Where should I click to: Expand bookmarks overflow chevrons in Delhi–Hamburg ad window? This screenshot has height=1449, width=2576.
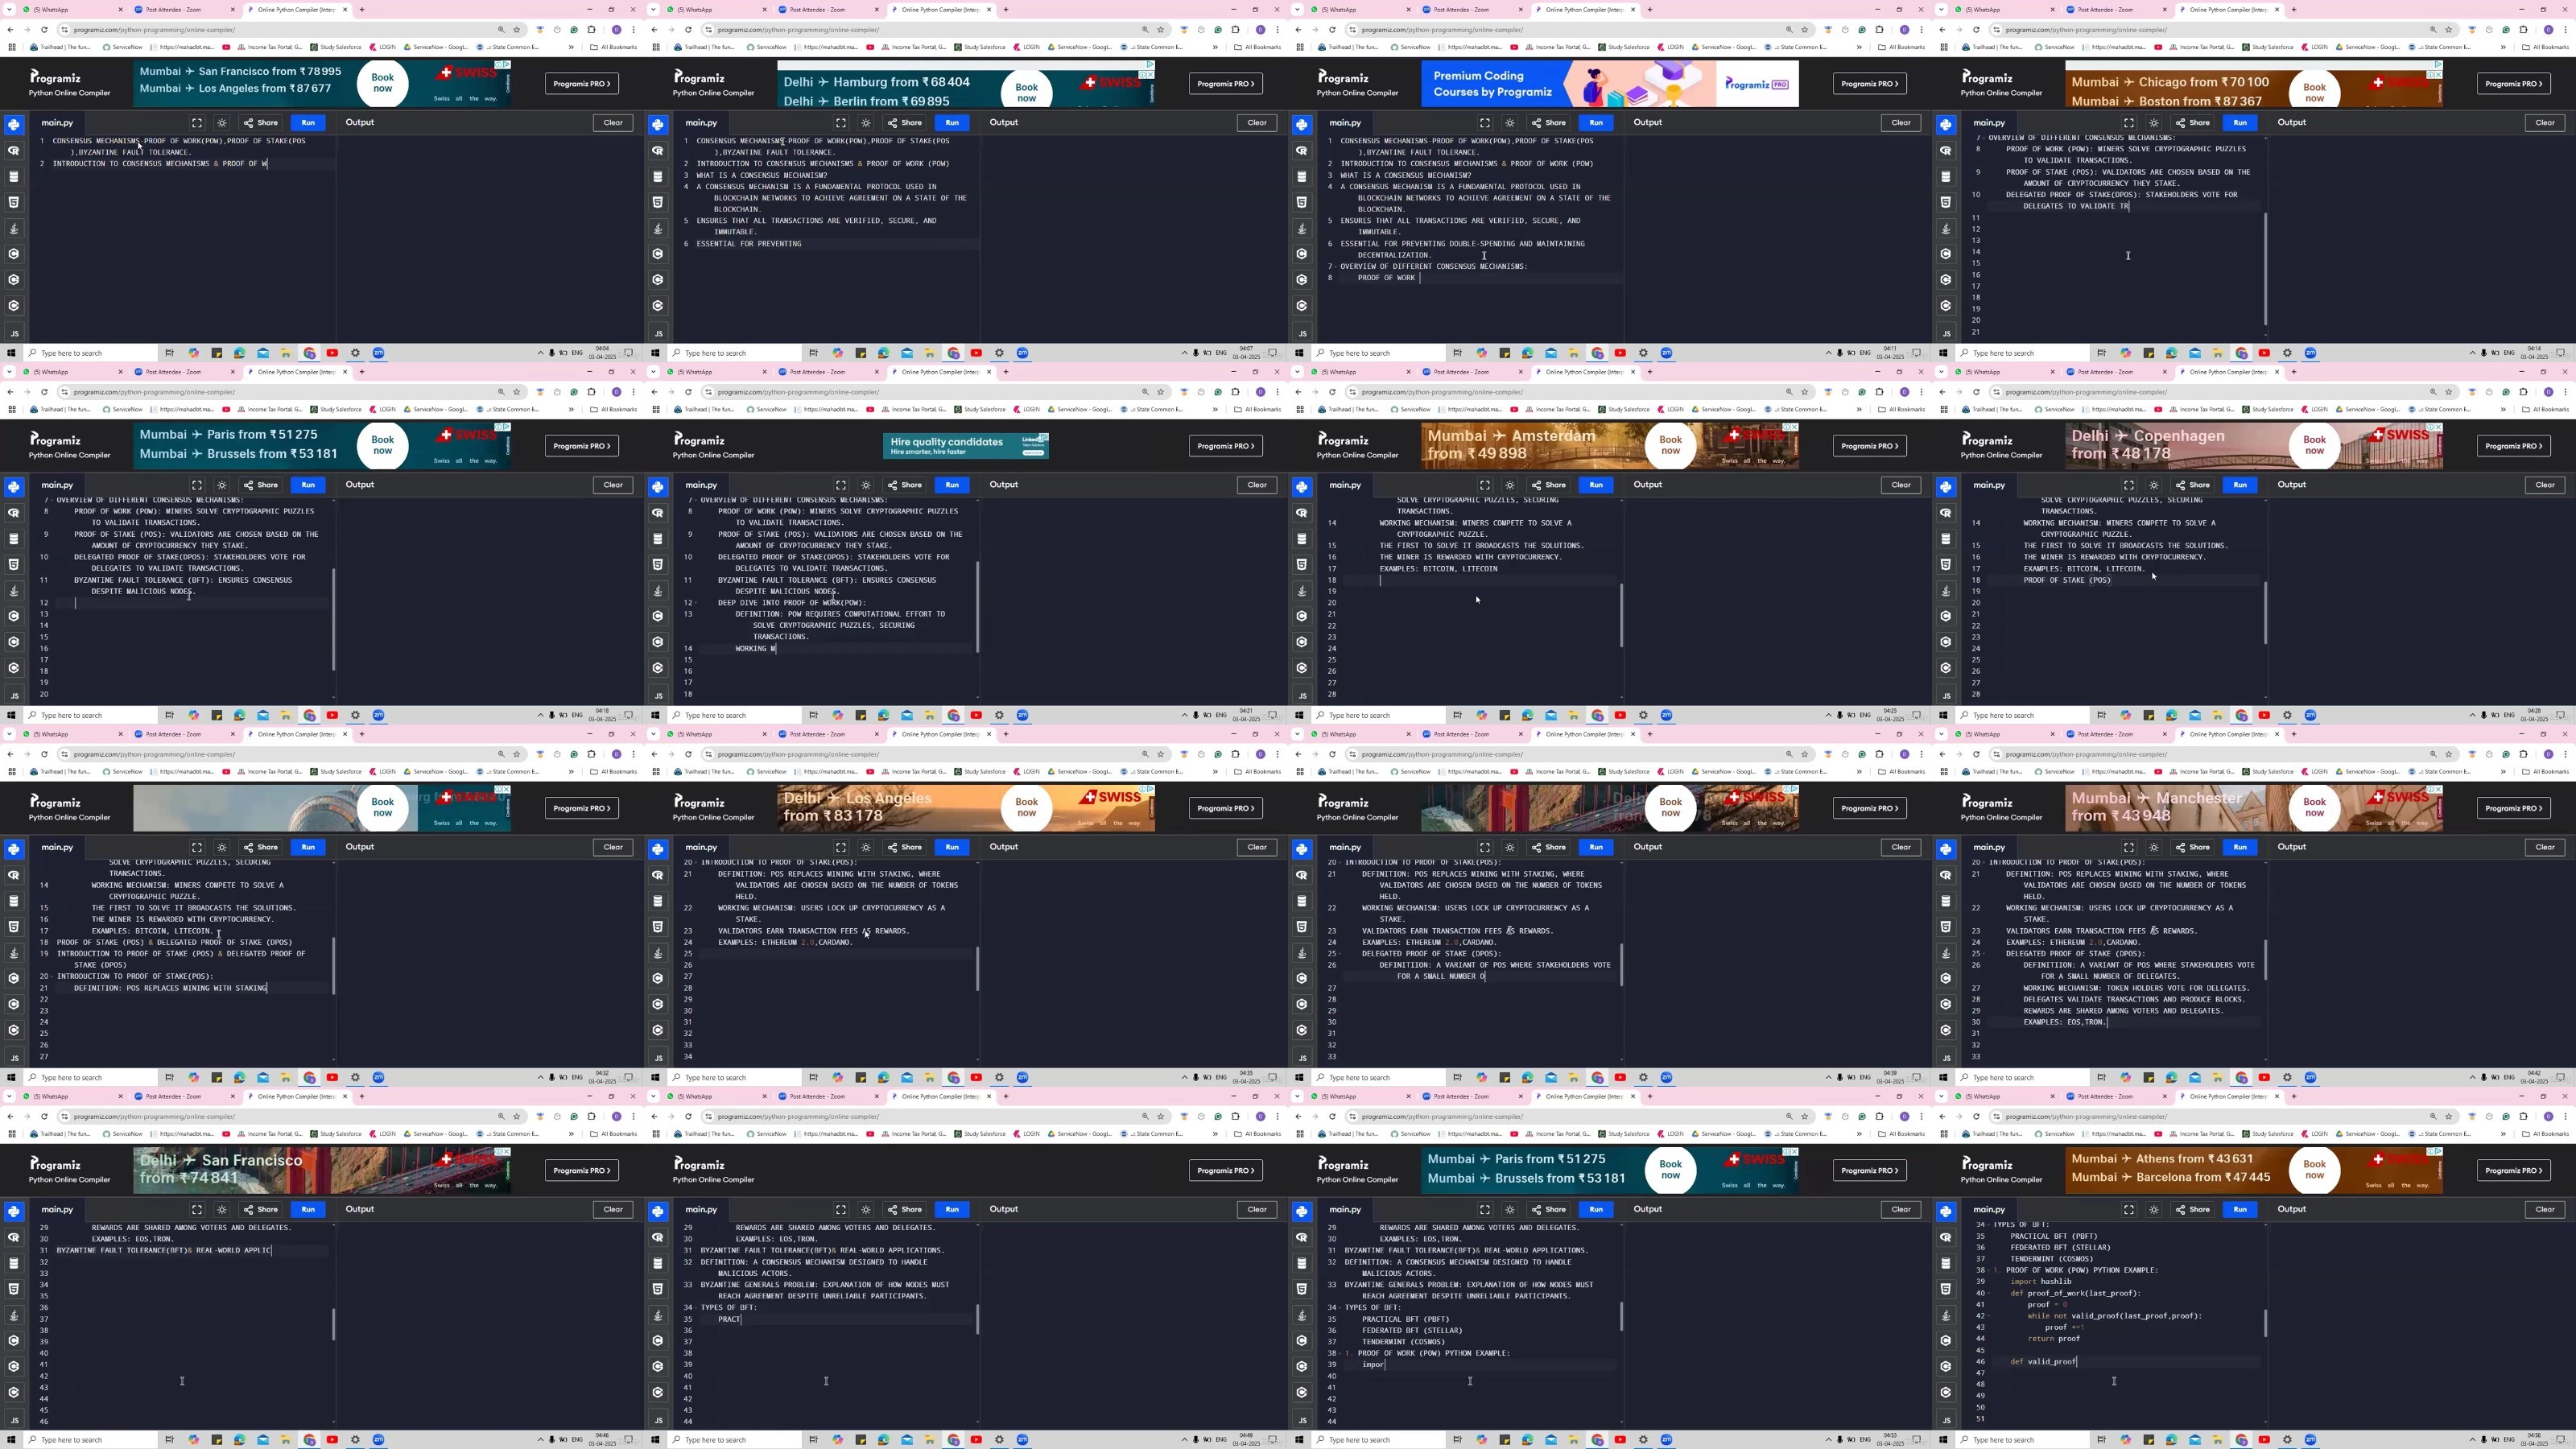[1215, 47]
